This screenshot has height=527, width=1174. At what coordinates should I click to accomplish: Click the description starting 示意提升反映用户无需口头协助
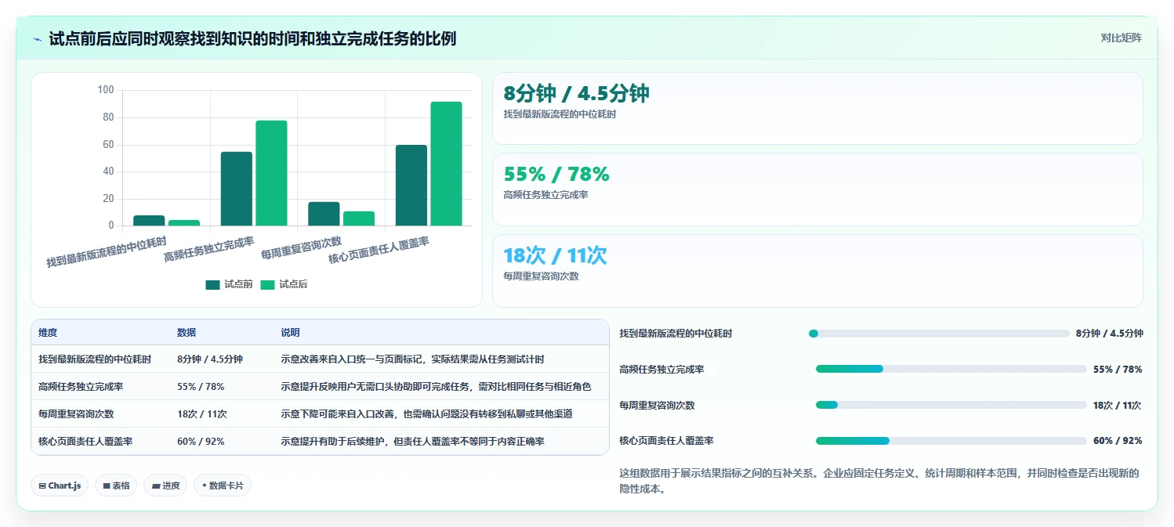[x=436, y=387]
